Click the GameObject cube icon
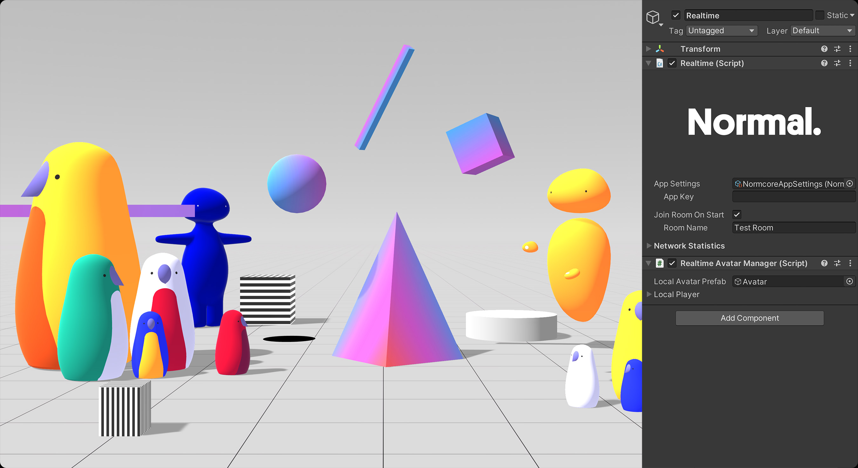This screenshot has width=858, height=468. click(x=652, y=17)
